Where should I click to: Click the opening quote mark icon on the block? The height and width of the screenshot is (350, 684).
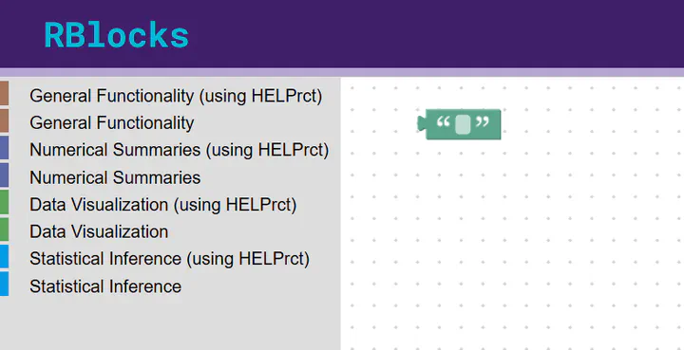pos(444,122)
